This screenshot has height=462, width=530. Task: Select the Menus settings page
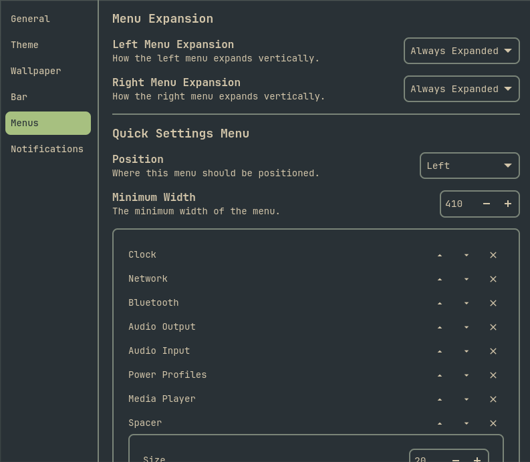[x=48, y=124]
